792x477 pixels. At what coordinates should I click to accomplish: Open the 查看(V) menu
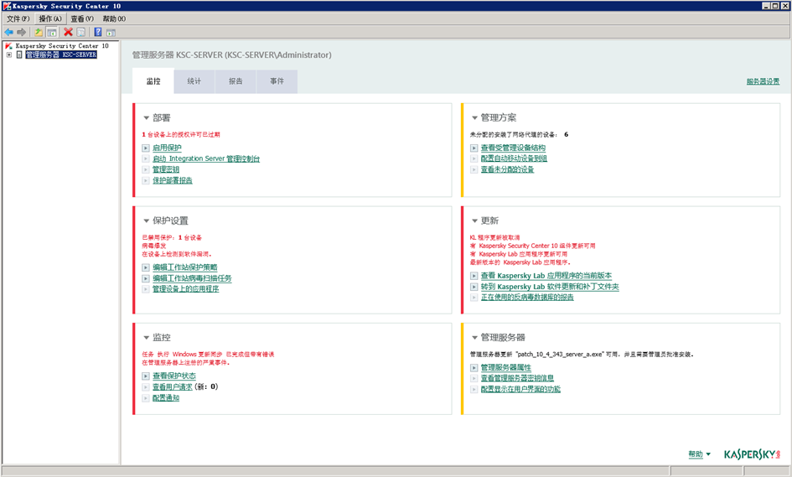pyautogui.click(x=82, y=18)
